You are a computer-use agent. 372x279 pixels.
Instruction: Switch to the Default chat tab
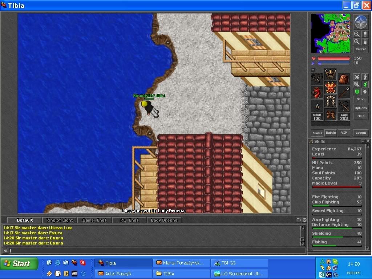pos(25,220)
